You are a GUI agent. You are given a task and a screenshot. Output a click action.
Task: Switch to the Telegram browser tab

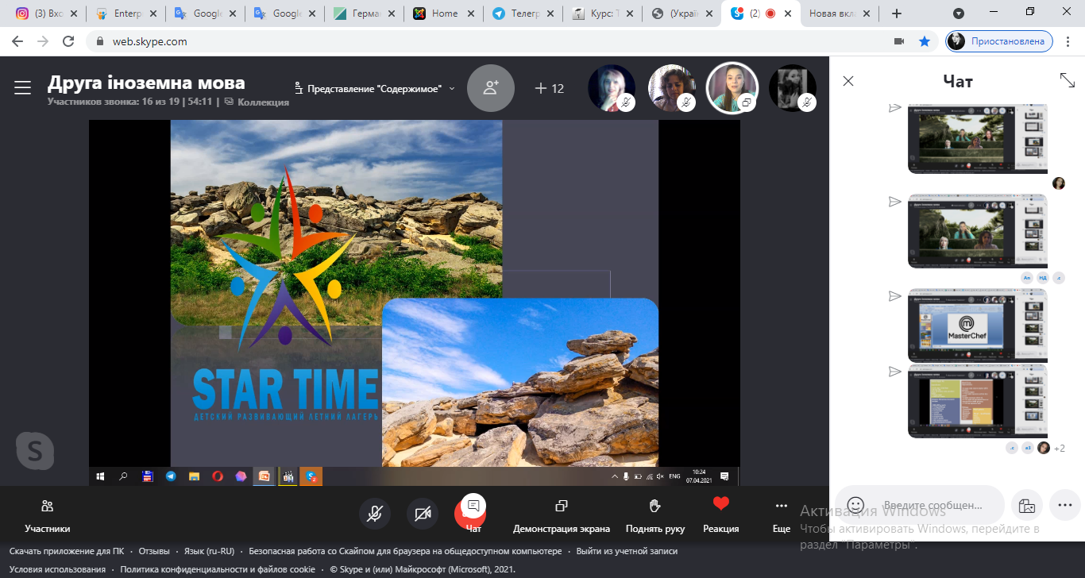520,13
